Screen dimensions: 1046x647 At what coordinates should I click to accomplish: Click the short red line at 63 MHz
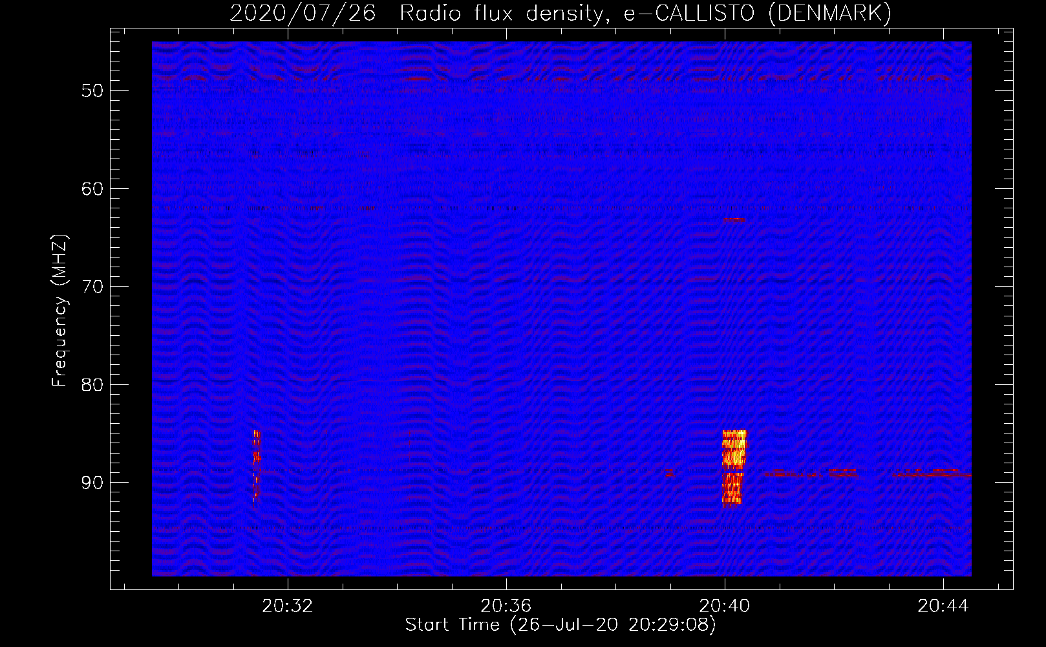pos(734,220)
